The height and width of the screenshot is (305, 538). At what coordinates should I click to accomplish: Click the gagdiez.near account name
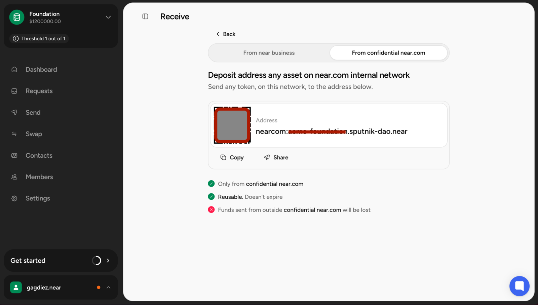44,288
